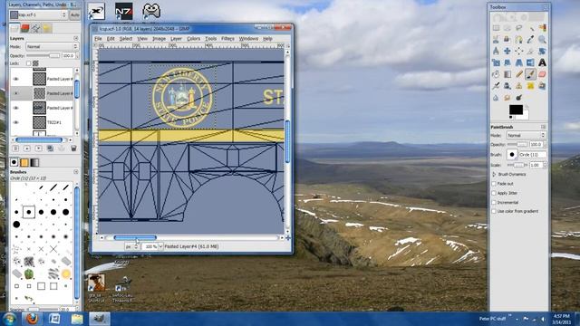Open the px unit dropdown in status bar
The width and height of the screenshot is (580, 326).
point(131,246)
